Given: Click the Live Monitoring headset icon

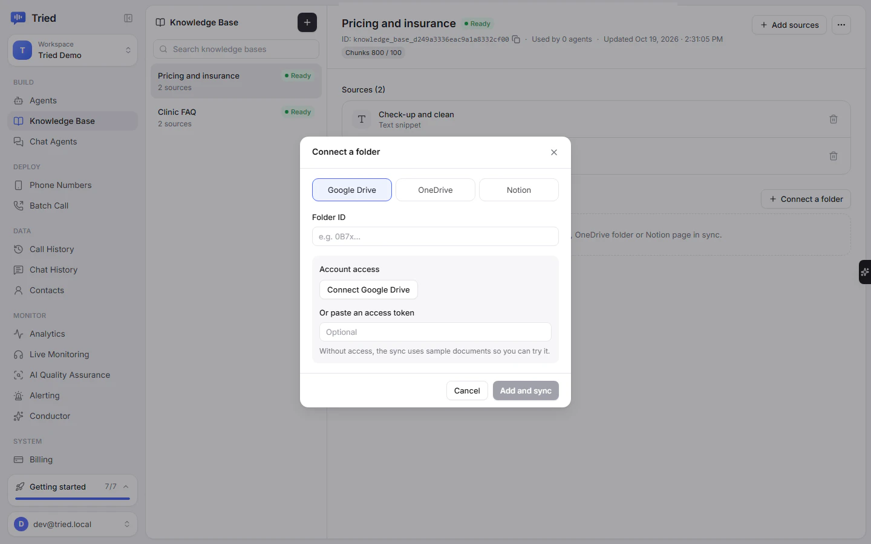Looking at the screenshot, I should [x=19, y=354].
